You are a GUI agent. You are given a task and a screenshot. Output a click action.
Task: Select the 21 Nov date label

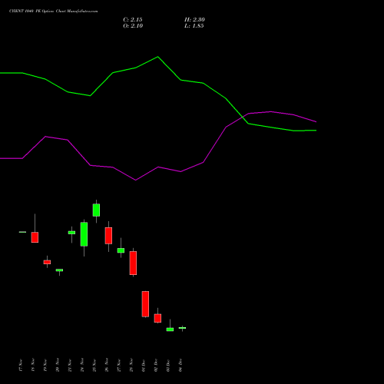click(x=70, y=365)
